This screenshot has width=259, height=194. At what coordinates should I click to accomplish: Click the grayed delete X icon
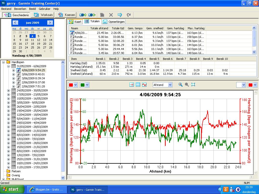coord(111,15)
